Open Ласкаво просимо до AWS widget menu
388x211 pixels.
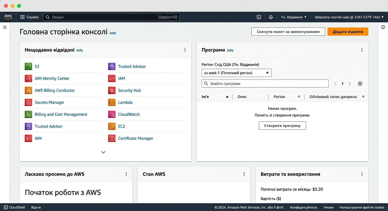(126, 174)
